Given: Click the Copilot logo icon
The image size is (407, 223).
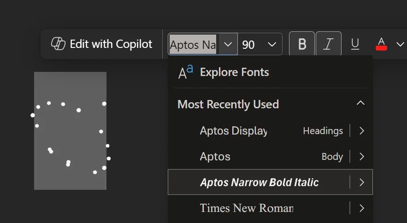Looking at the screenshot, I should click(58, 44).
